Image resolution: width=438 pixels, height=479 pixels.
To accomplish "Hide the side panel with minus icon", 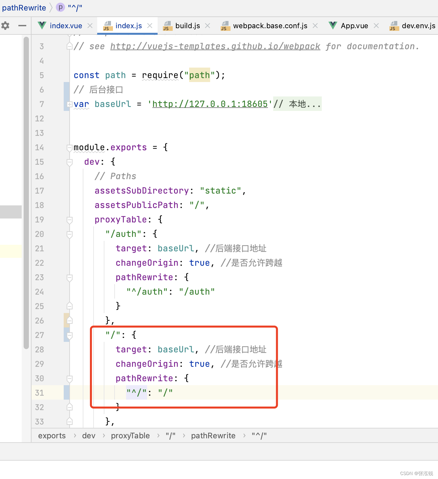I will 22,26.
